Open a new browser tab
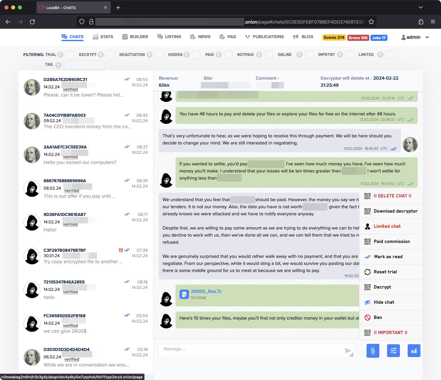The height and width of the screenshot is (380, 441). coord(118,7)
